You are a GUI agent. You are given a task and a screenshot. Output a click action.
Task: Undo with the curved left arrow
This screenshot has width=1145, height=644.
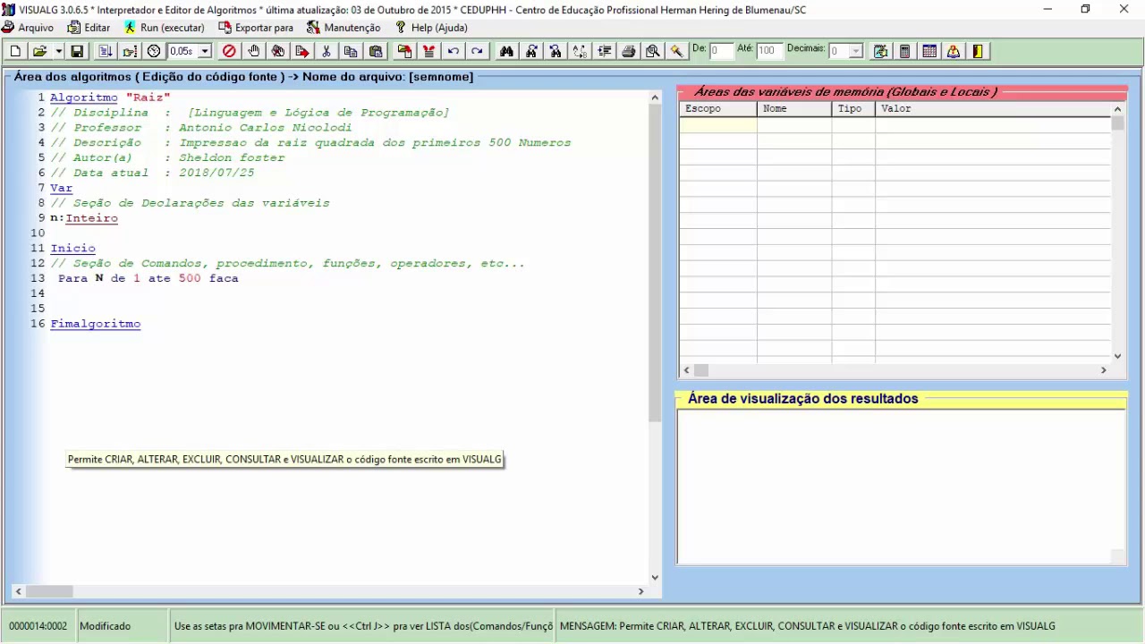point(454,52)
